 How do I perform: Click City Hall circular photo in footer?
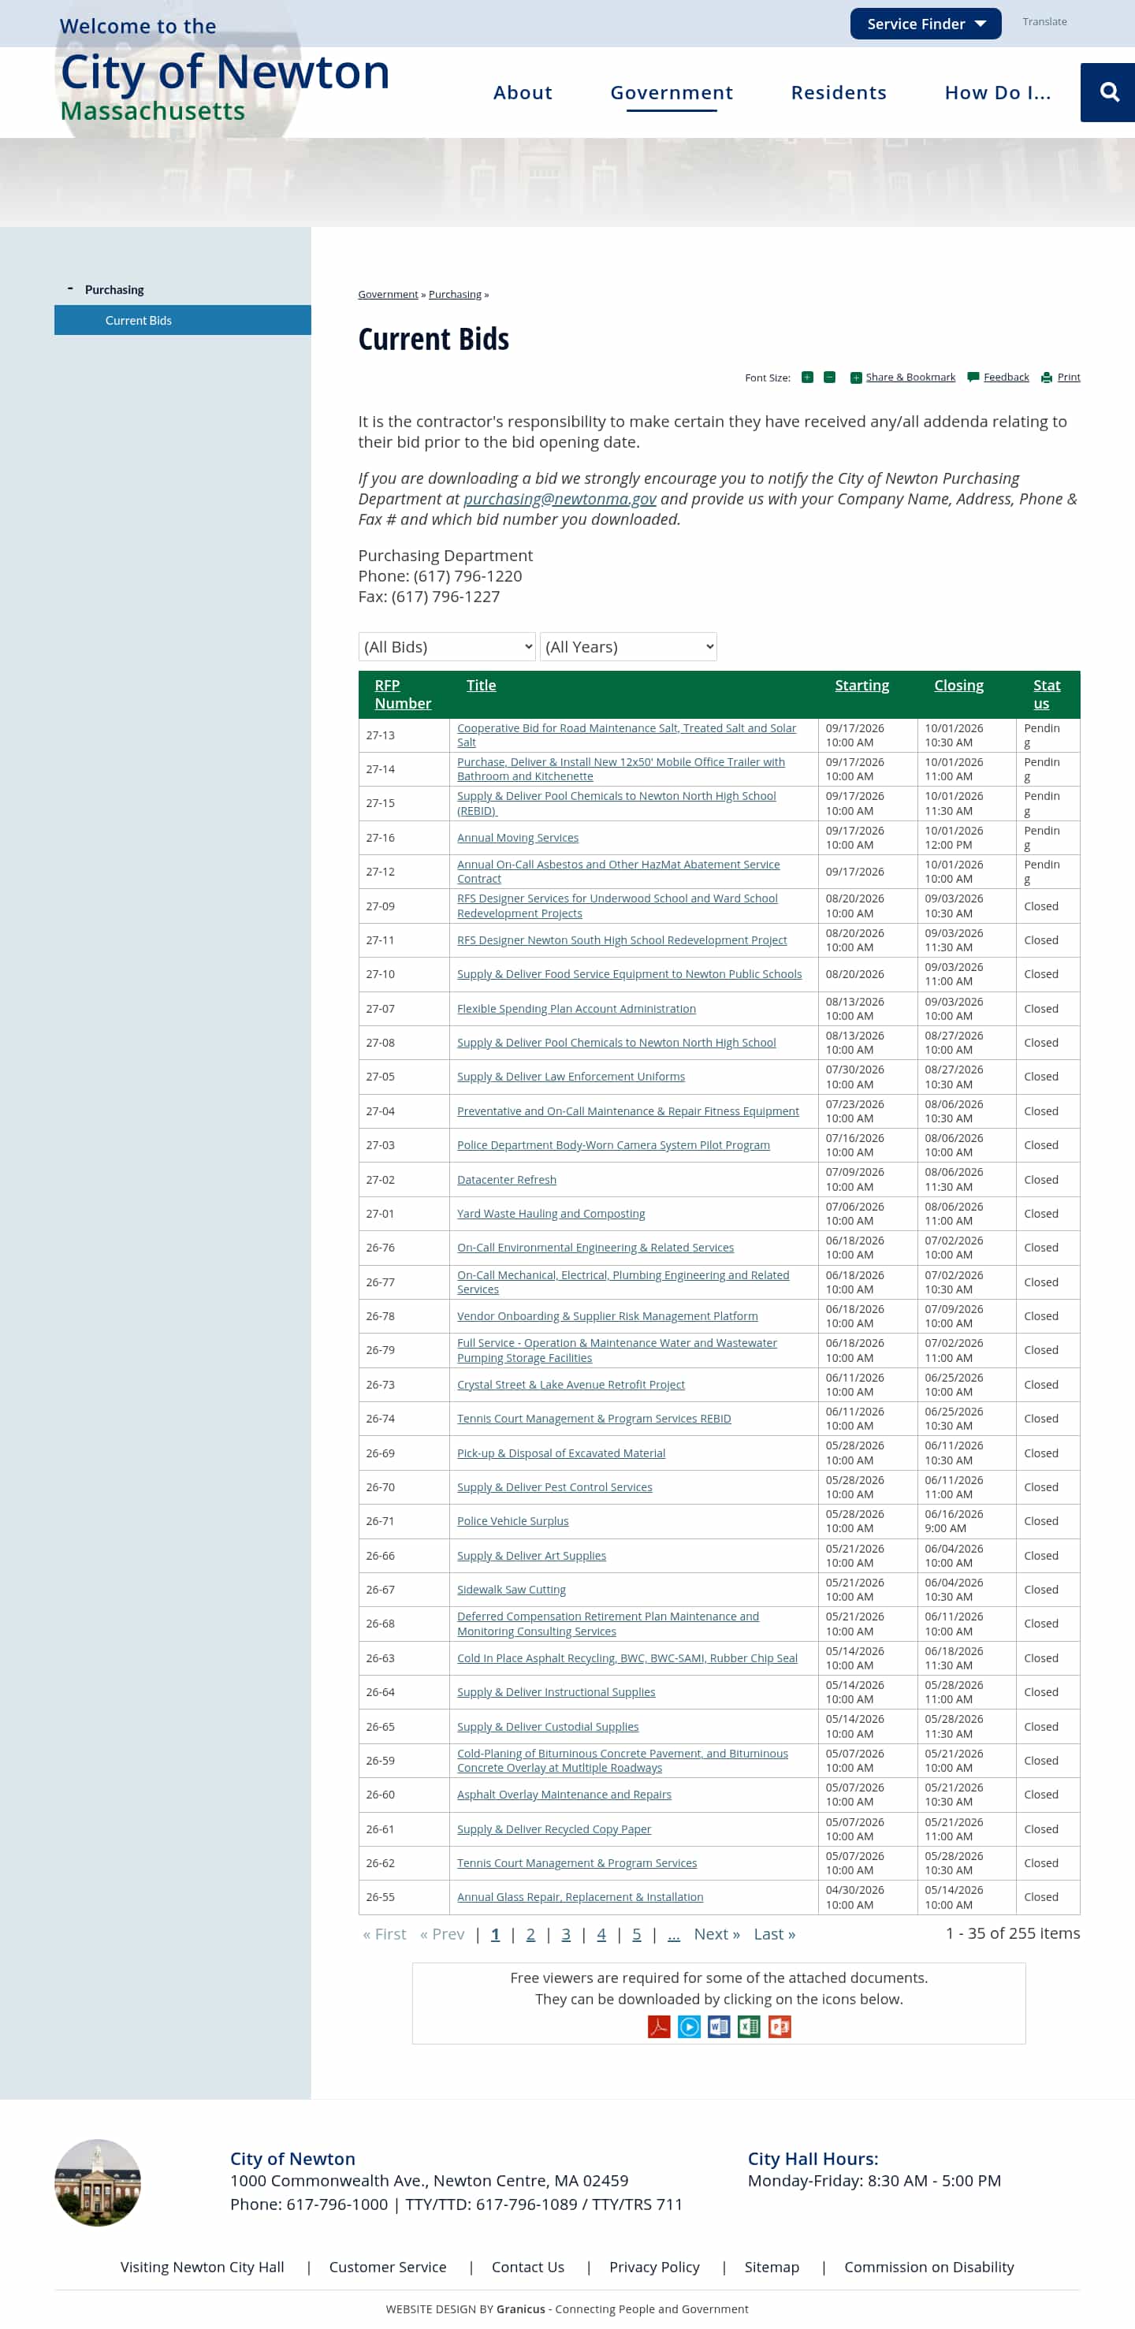pyautogui.click(x=98, y=2182)
